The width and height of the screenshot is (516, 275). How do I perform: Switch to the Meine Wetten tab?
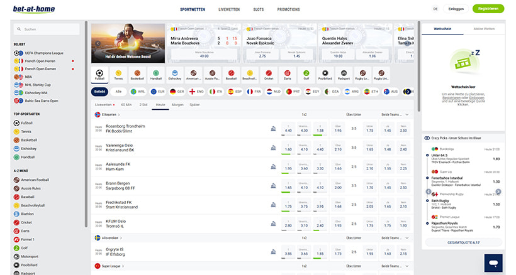[484, 29]
